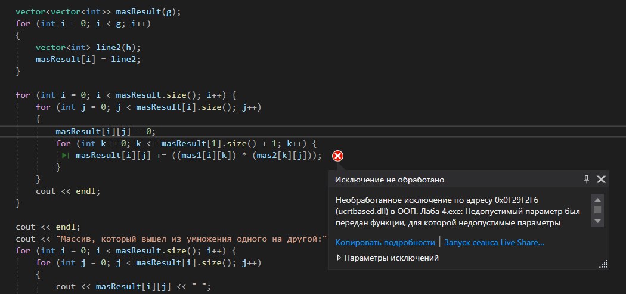Click the cout << masResult[i][j] output line
The width and height of the screenshot is (626, 294).
(x=133, y=287)
